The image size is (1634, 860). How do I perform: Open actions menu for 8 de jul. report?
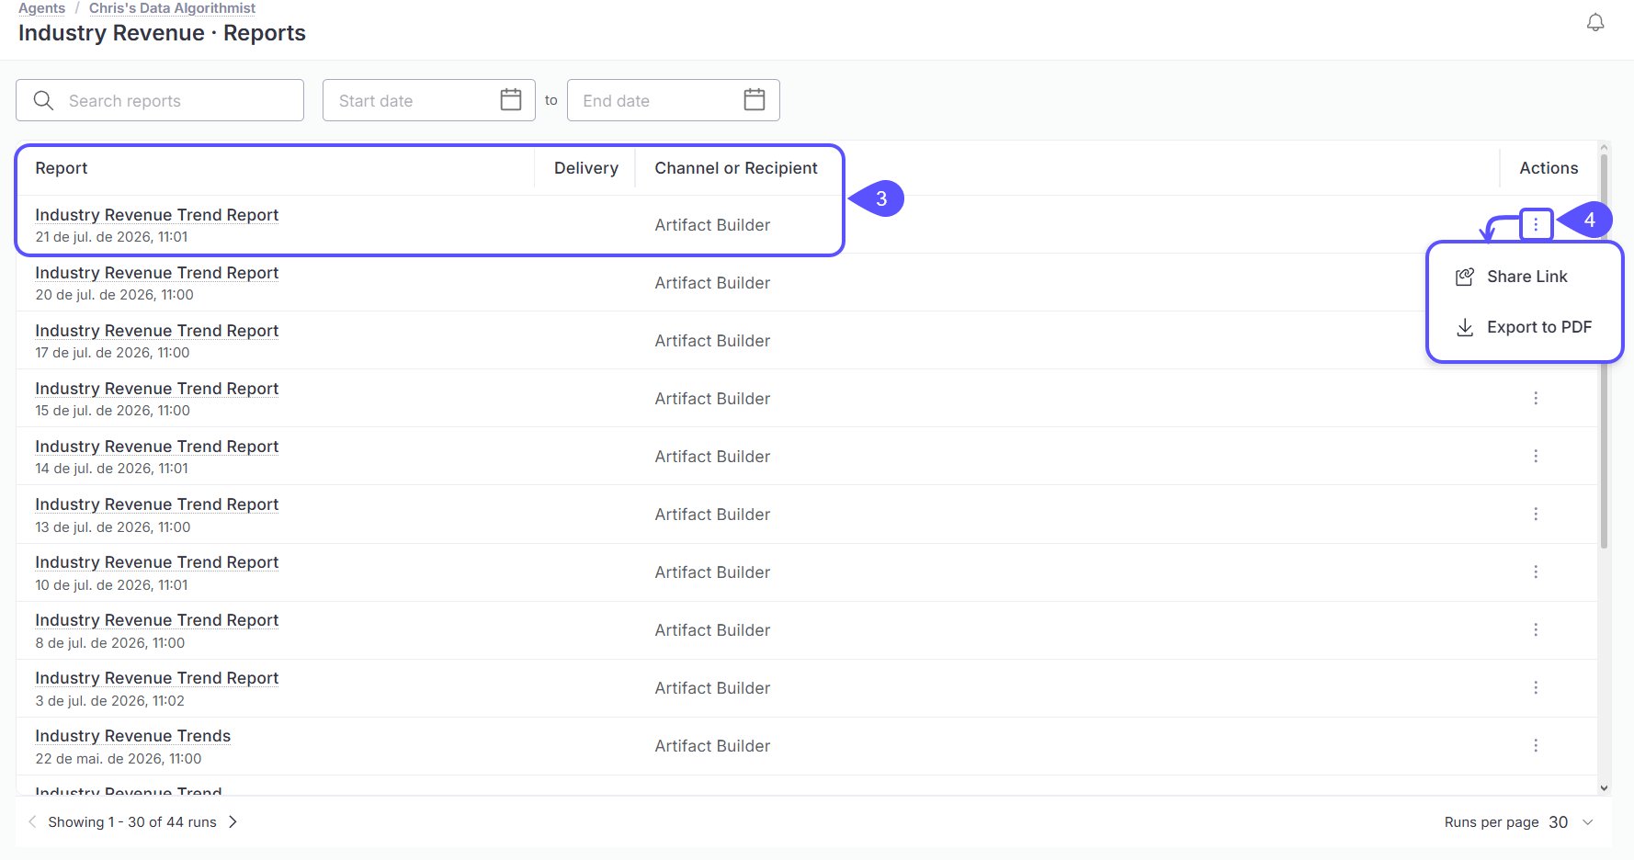pyautogui.click(x=1536, y=629)
